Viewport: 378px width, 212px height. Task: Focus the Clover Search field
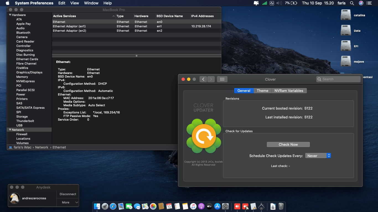338,79
